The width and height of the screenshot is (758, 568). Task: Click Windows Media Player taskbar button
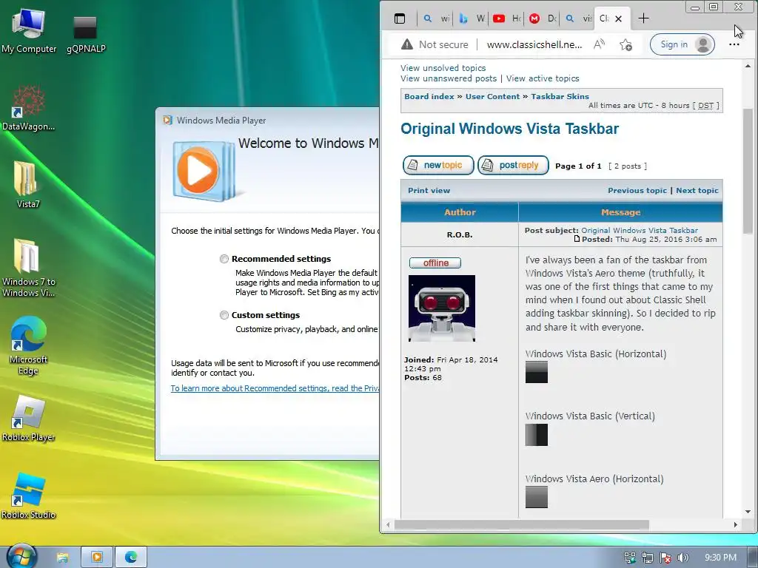coord(97,558)
